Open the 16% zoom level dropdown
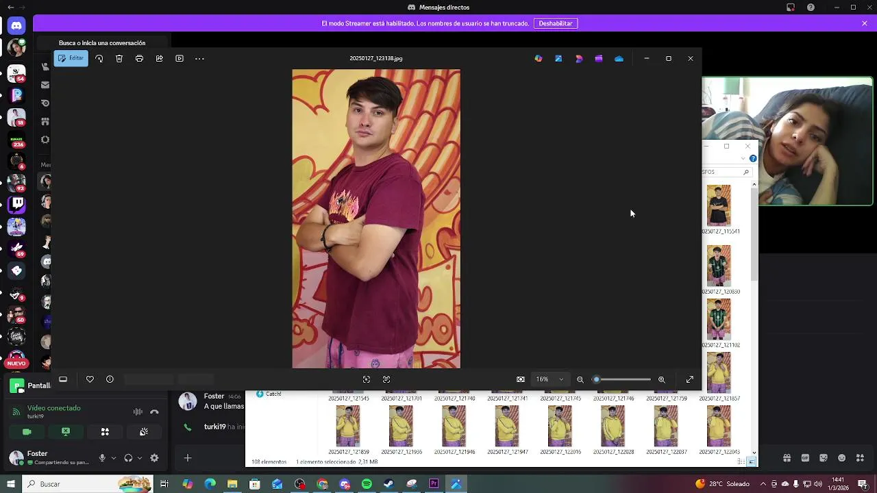The height and width of the screenshot is (493, 877). coord(550,379)
